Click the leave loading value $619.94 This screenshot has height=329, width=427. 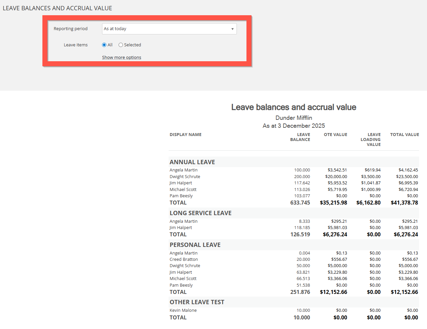[373, 170]
